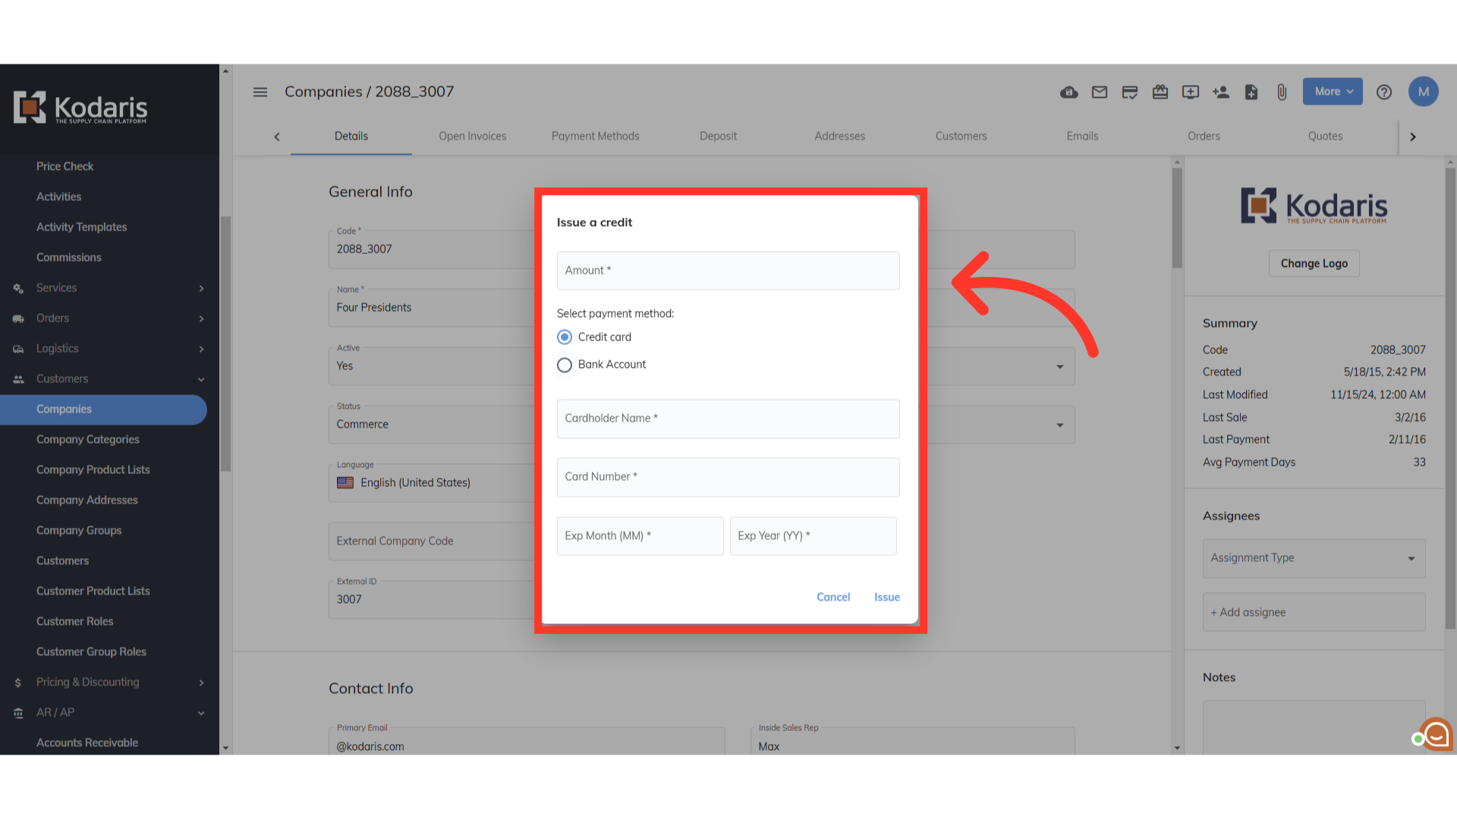The height and width of the screenshot is (819, 1457).
Task: Click the paperclip attachment icon
Action: tap(1281, 92)
